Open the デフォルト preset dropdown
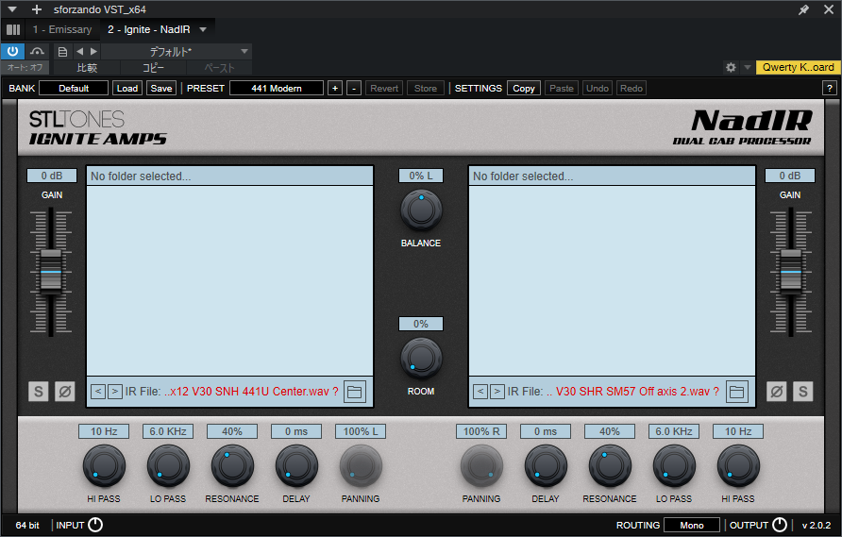The image size is (842, 537). click(x=177, y=52)
